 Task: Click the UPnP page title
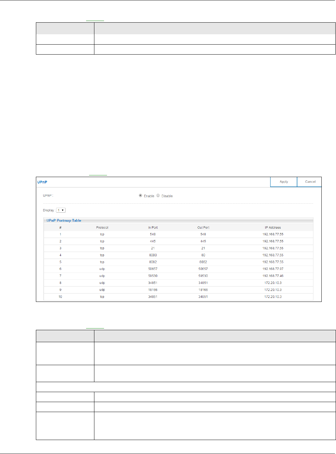tap(42, 182)
